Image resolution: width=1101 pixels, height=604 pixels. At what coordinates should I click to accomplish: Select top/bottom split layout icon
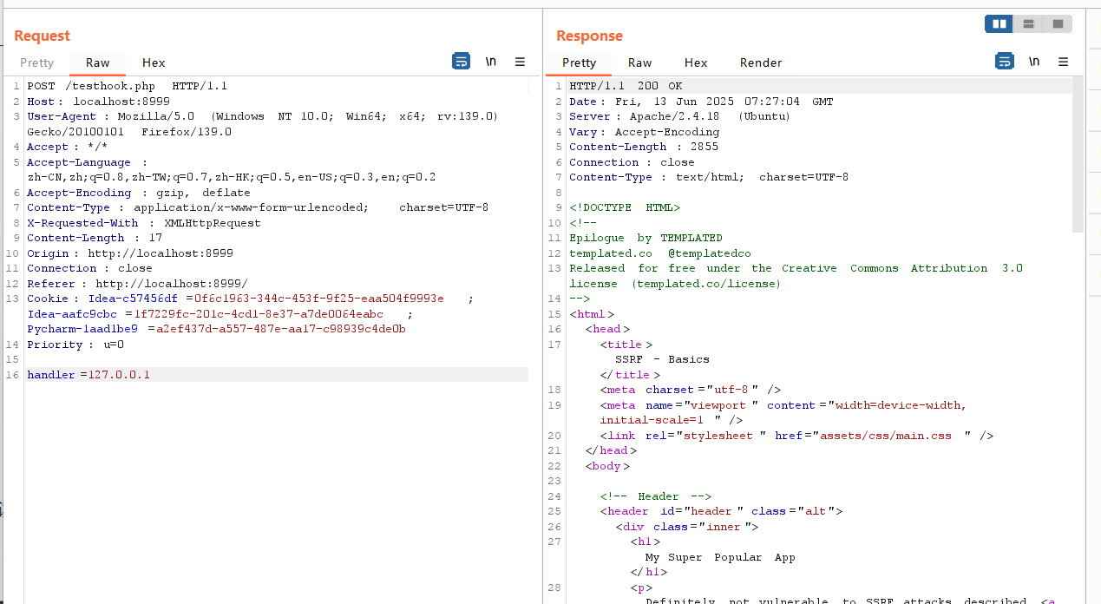(1028, 24)
